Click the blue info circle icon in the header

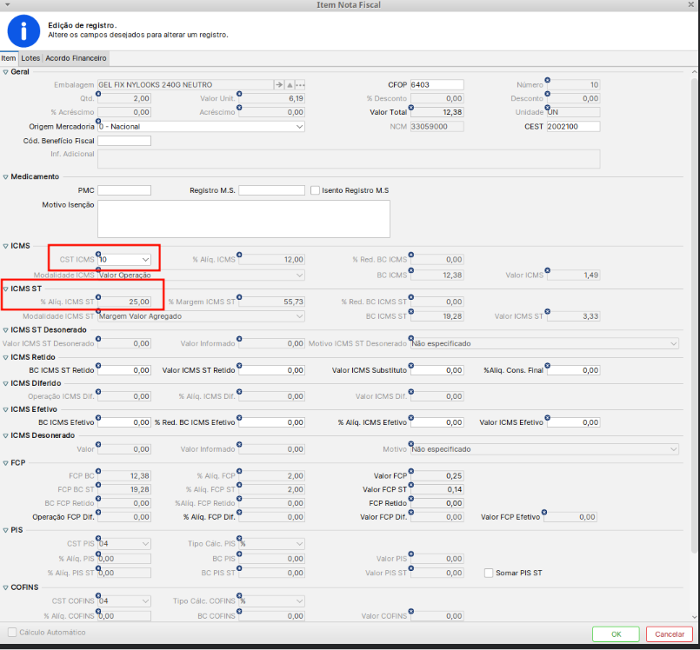coord(23,31)
